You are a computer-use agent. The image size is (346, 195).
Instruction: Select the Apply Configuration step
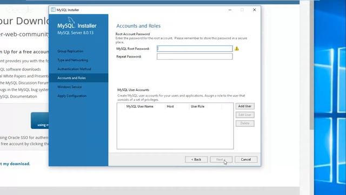click(x=72, y=96)
